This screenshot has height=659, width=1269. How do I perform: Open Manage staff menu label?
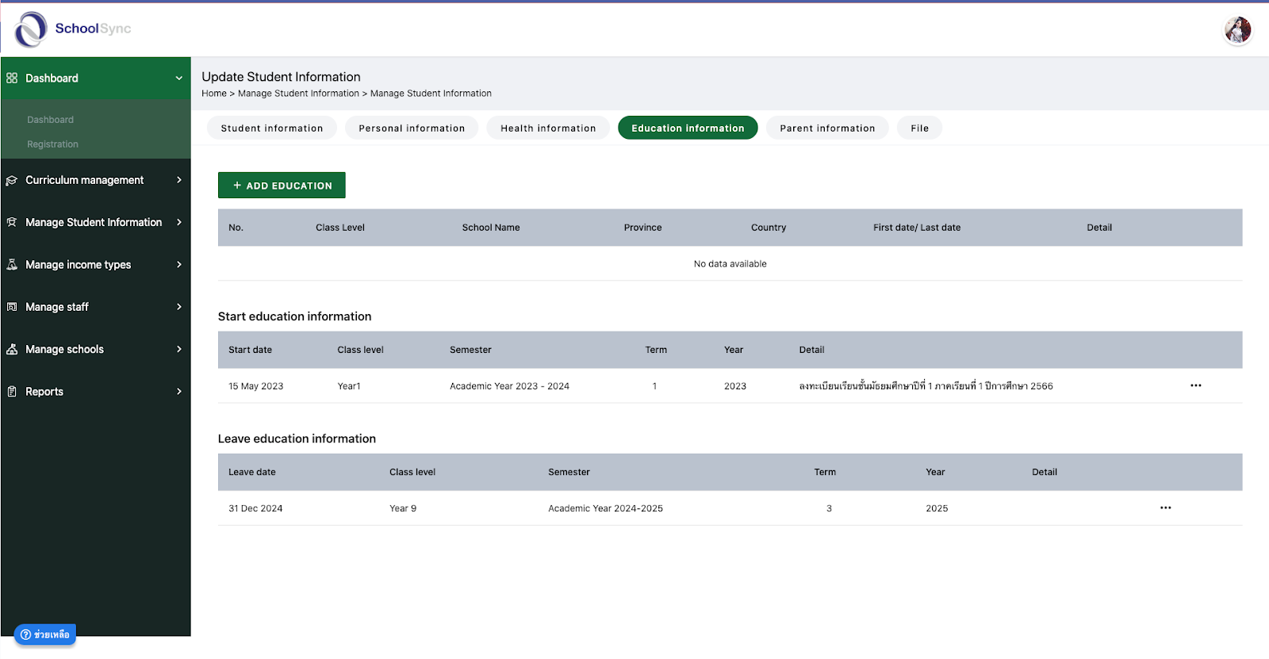click(57, 307)
